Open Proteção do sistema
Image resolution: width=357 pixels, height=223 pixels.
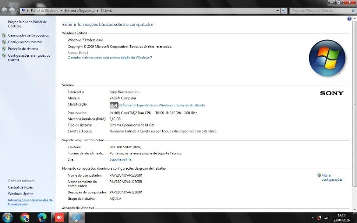coord(23,49)
